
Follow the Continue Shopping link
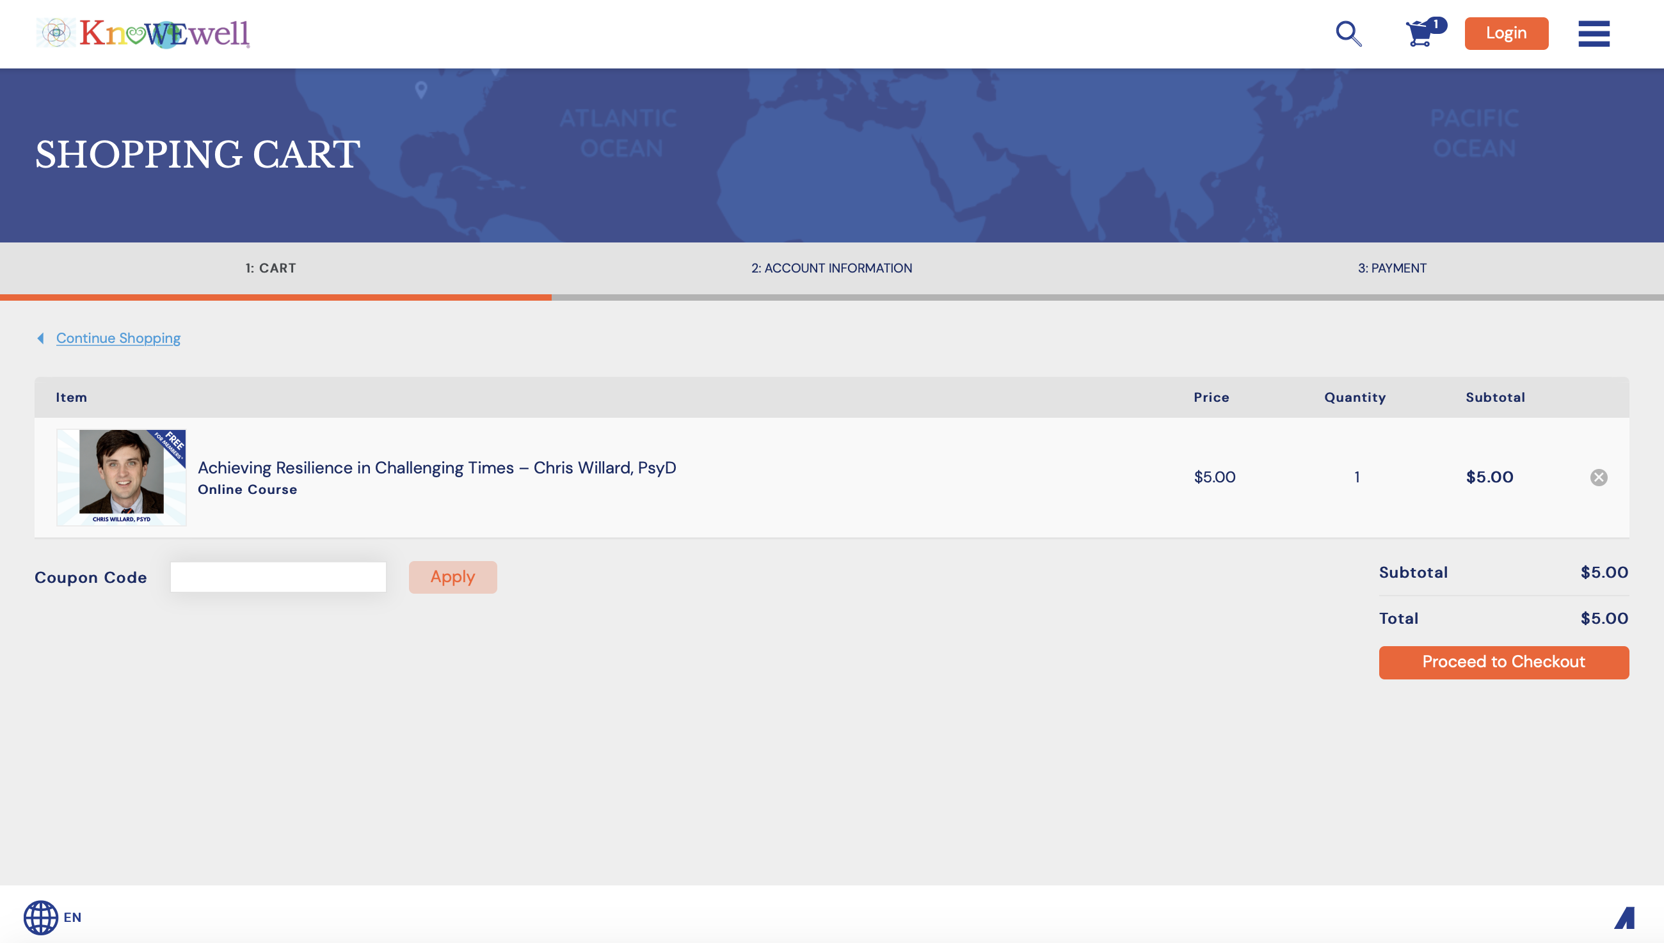pos(118,338)
